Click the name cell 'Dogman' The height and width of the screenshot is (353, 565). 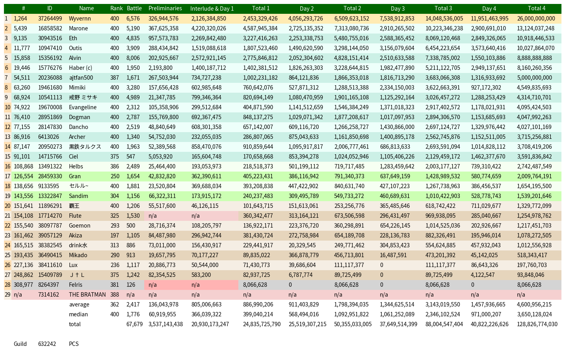80,117
